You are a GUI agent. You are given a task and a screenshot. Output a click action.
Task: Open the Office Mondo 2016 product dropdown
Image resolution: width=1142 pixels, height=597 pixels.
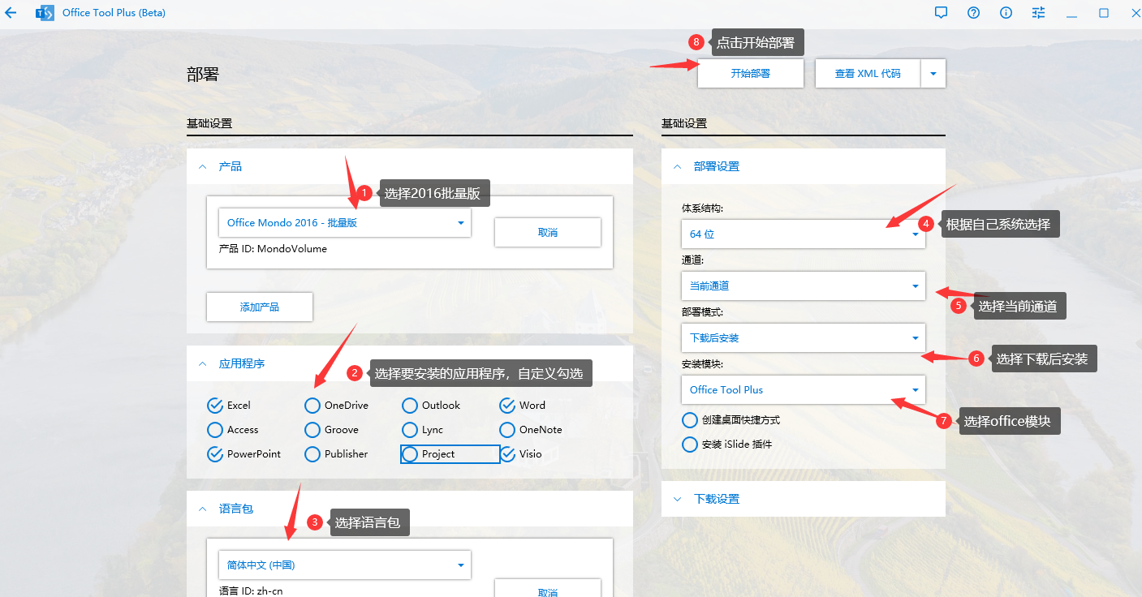(345, 223)
